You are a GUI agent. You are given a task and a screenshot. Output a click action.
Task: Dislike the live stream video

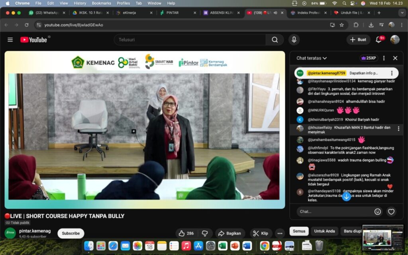point(205,233)
